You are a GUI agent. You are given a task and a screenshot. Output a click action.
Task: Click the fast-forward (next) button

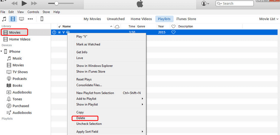pos(34,3)
